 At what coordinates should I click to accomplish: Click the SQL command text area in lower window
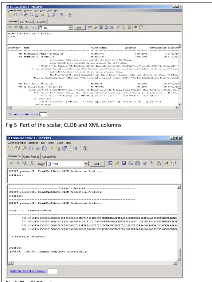(x=94, y=176)
